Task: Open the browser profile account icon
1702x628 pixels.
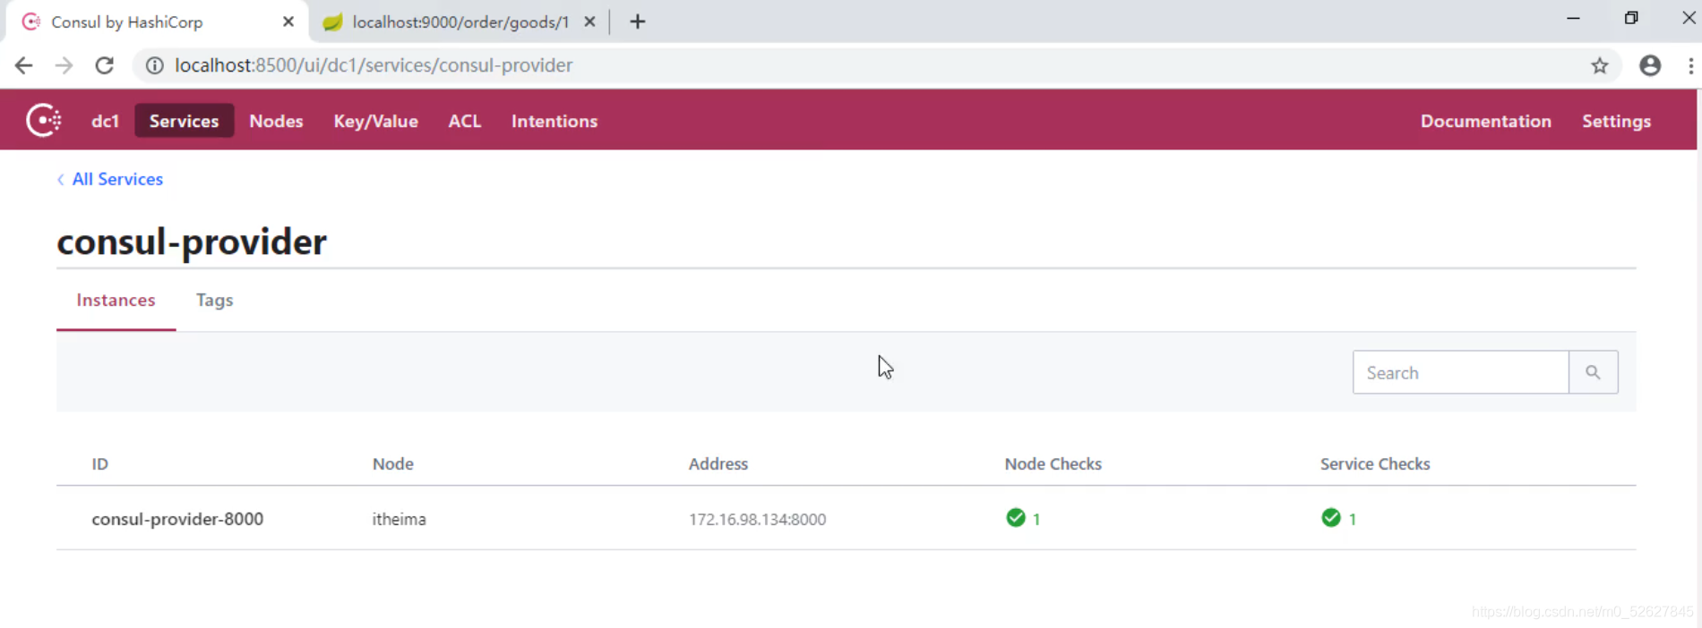Action: [1650, 65]
